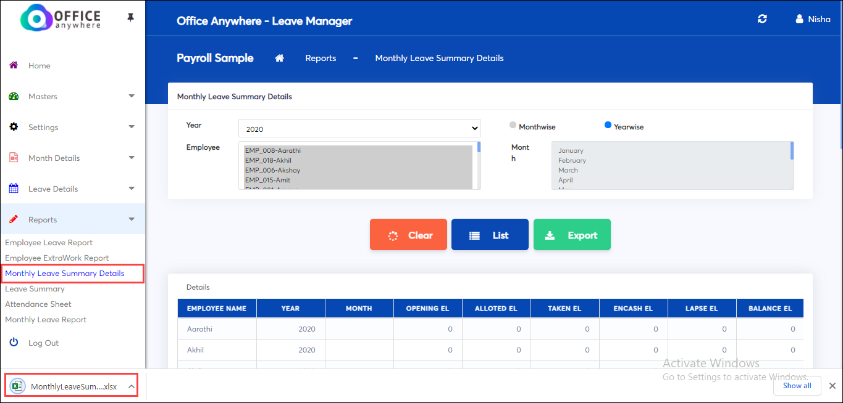Screen dimensions: 843x403
Task: Click the Nisha username in header
Action: [819, 19]
